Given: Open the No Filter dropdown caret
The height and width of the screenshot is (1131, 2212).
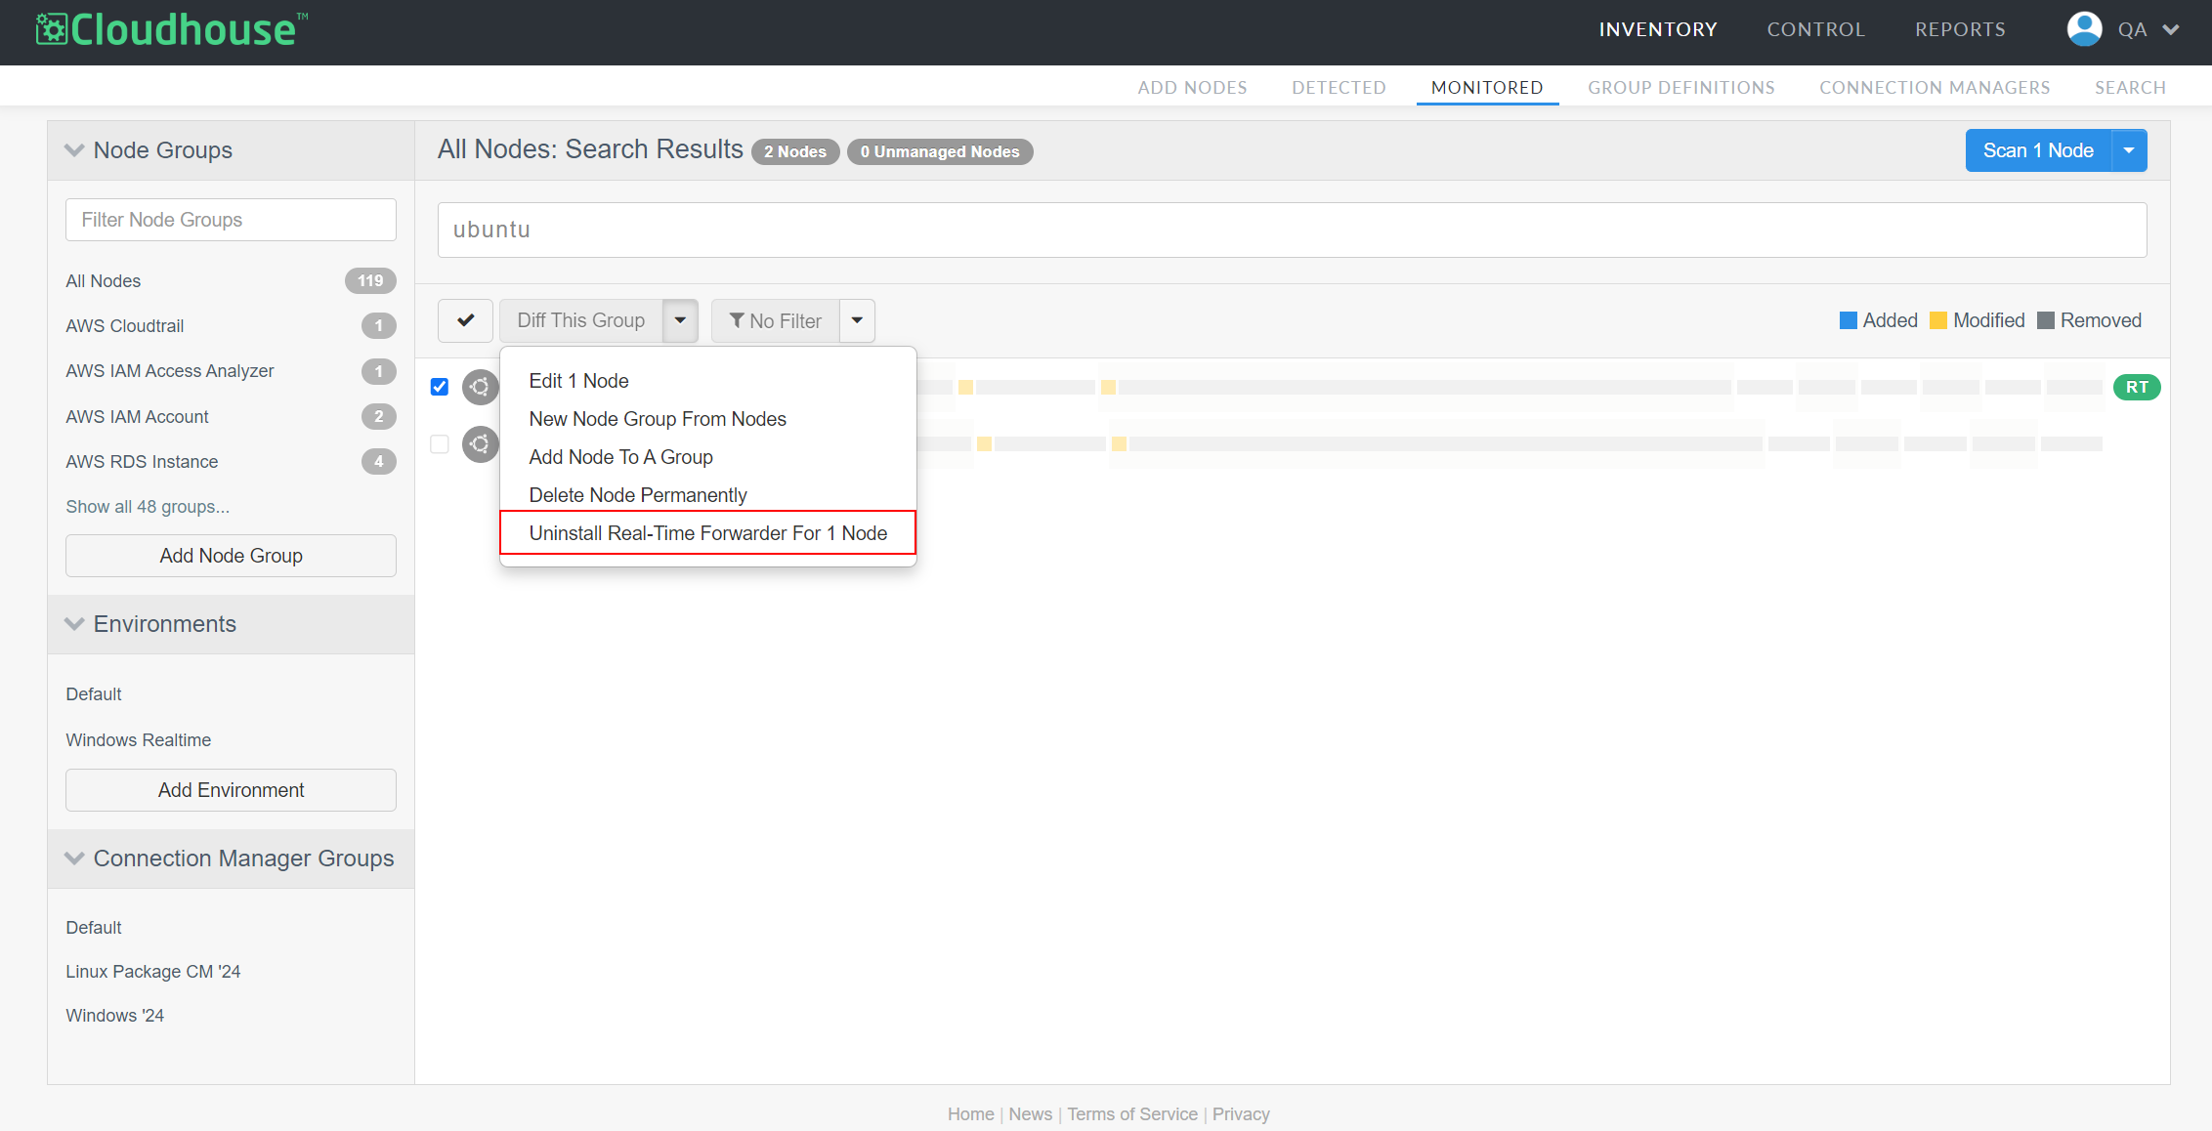Looking at the screenshot, I should point(857,320).
